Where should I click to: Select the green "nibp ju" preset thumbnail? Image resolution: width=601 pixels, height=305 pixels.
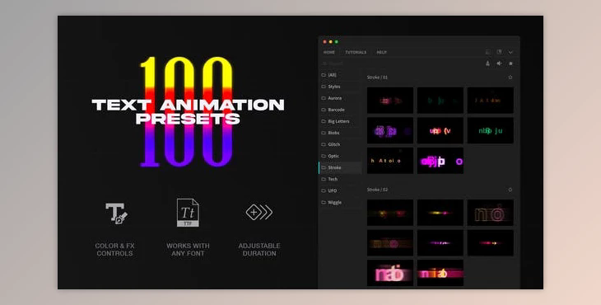[x=490, y=130]
